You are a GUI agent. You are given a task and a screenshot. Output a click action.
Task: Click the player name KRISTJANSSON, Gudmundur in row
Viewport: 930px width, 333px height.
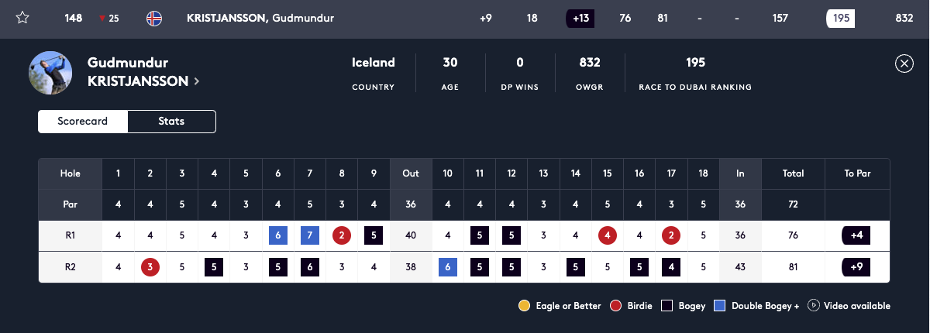(x=260, y=19)
